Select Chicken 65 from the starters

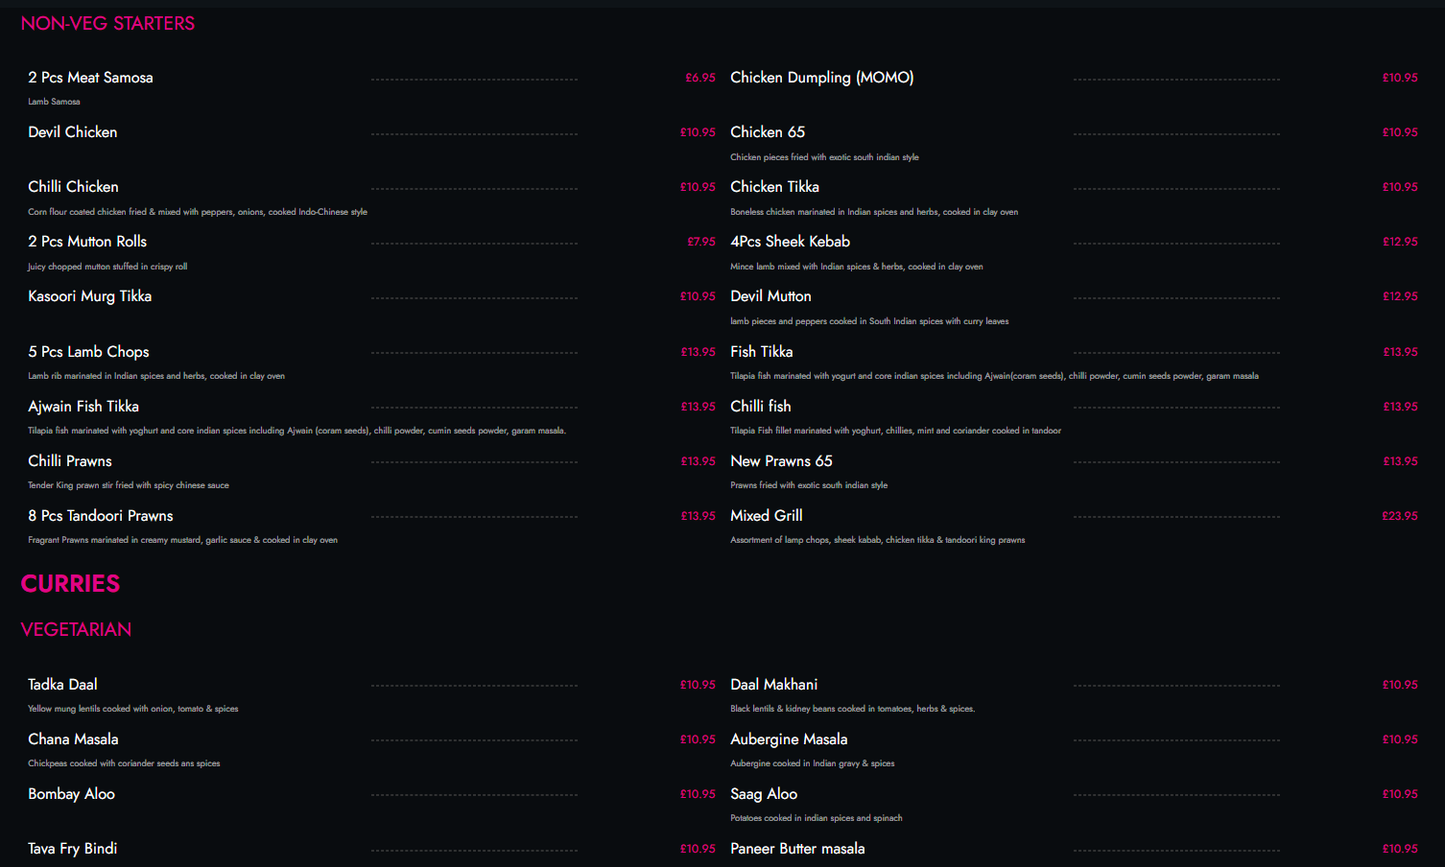point(768,132)
